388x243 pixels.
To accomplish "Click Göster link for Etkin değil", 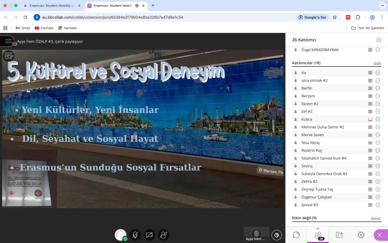I will pos(376,218).
